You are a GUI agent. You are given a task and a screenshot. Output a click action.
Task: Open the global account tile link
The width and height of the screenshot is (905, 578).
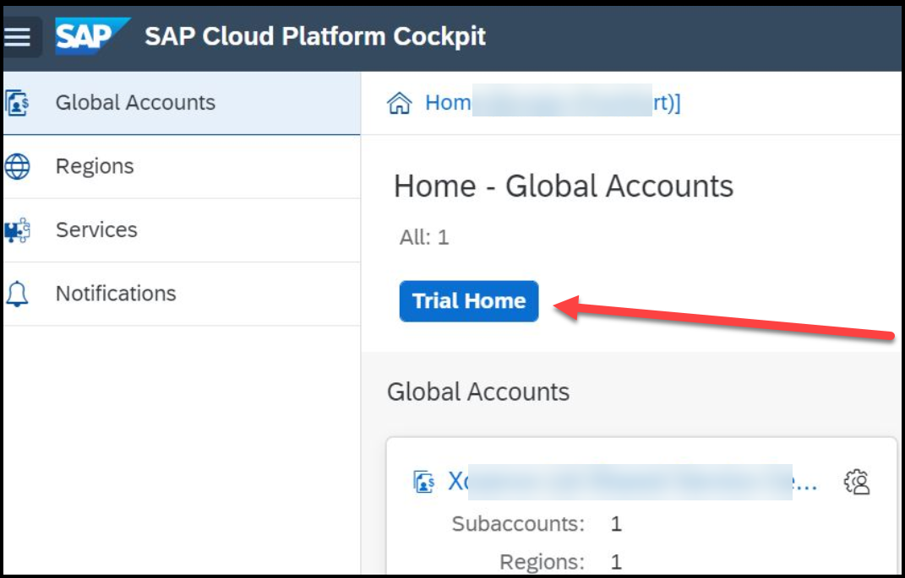tap(633, 482)
